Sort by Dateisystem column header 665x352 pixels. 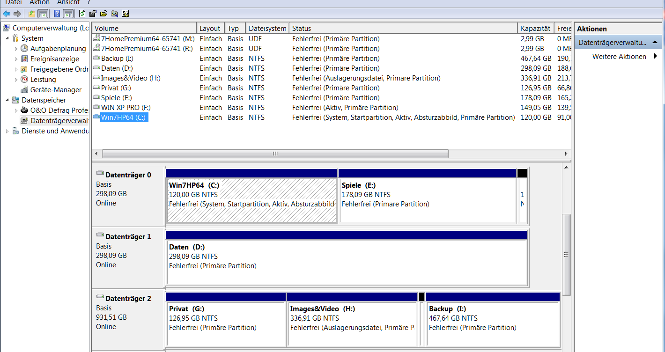[x=267, y=28]
